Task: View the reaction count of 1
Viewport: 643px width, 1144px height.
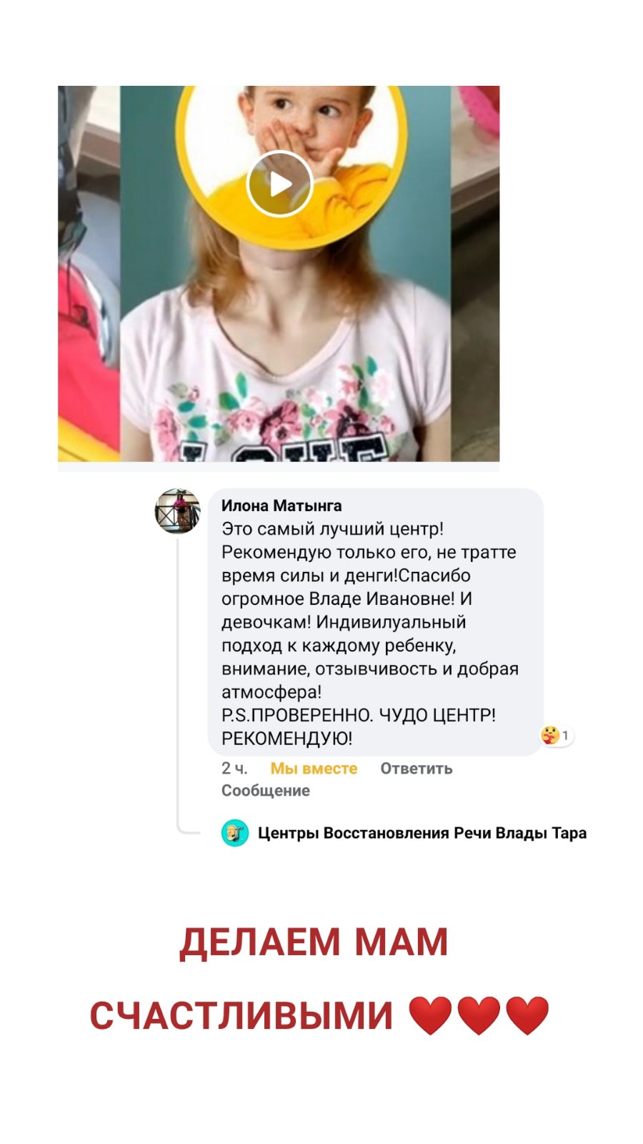Action: tap(565, 735)
